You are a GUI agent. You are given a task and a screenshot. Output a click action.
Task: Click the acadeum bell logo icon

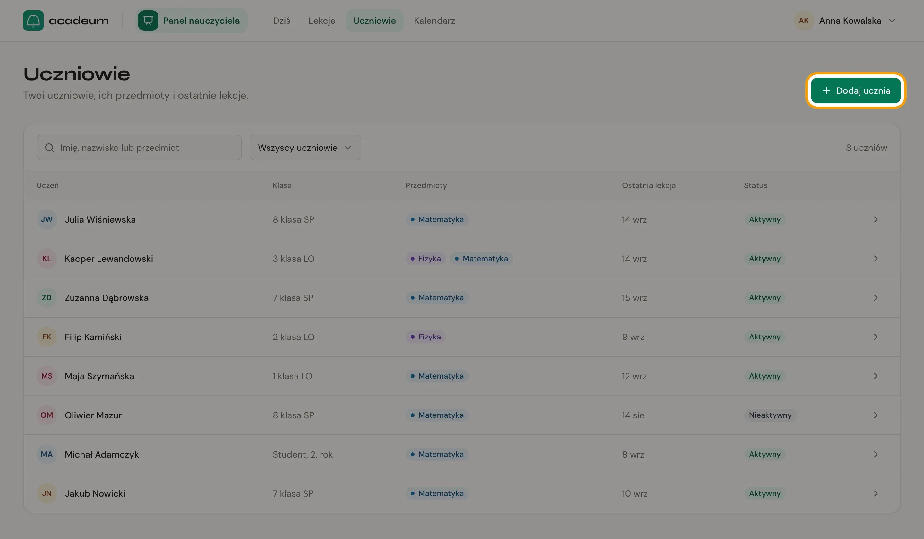click(33, 21)
